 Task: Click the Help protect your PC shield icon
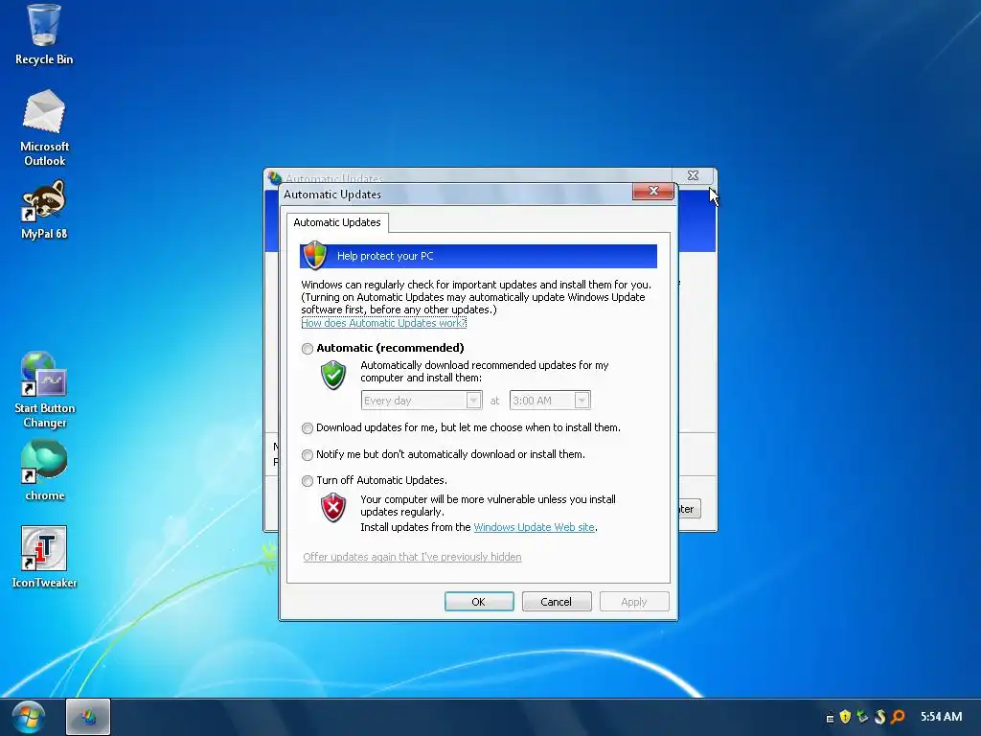pyautogui.click(x=314, y=255)
